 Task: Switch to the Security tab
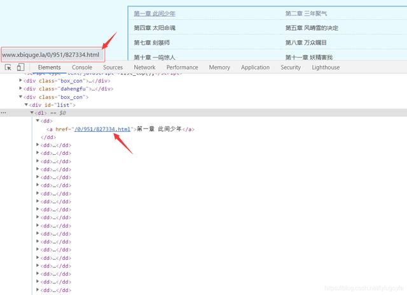pyautogui.click(x=291, y=68)
